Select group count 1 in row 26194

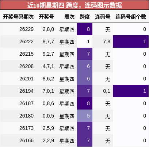[131, 91]
